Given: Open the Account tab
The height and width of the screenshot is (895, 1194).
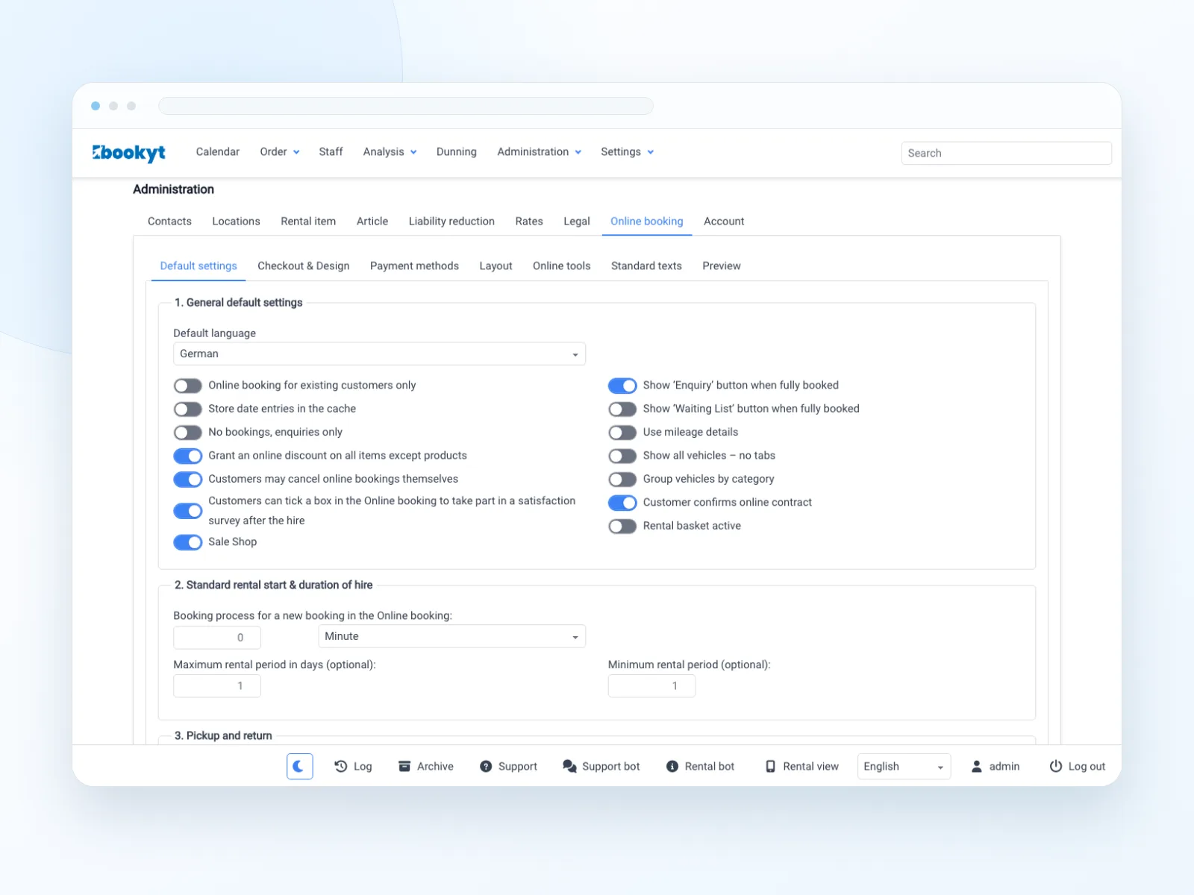Looking at the screenshot, I should point(724,221).
